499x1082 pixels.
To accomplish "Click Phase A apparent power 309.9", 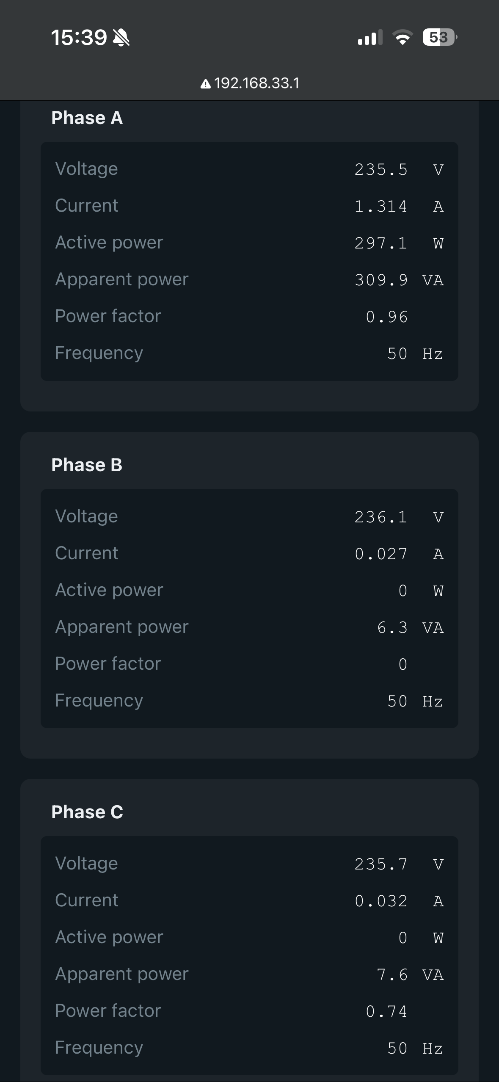I will pos(381,280).
